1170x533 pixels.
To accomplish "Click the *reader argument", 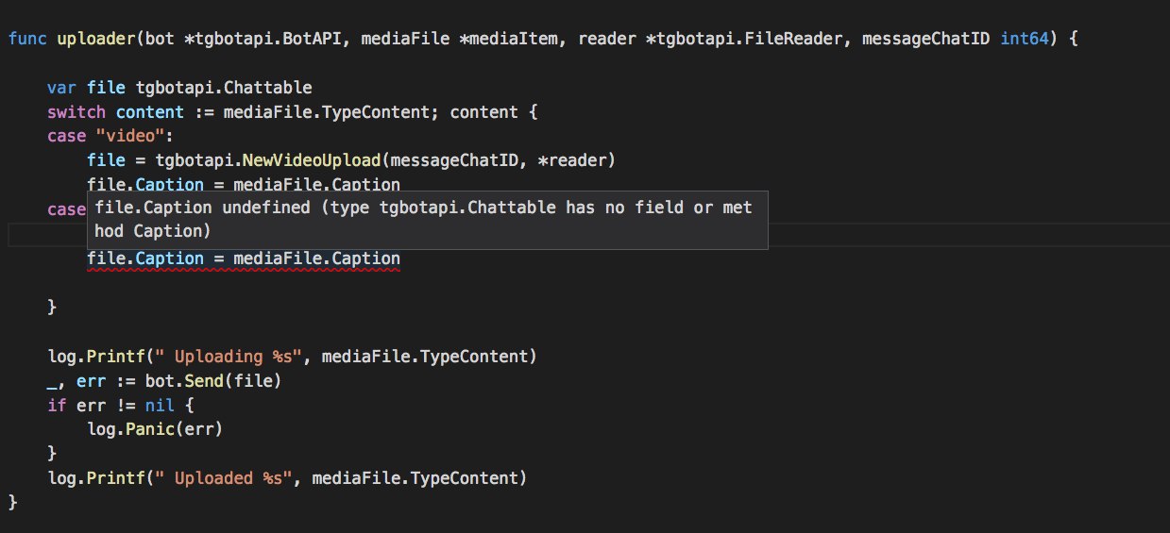I will click(576, 160).
